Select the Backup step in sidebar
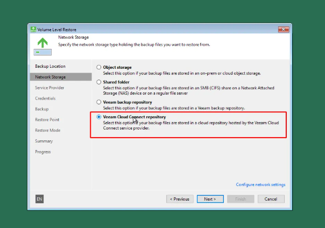Screen dimensions: 325x228 click(41, 109)
